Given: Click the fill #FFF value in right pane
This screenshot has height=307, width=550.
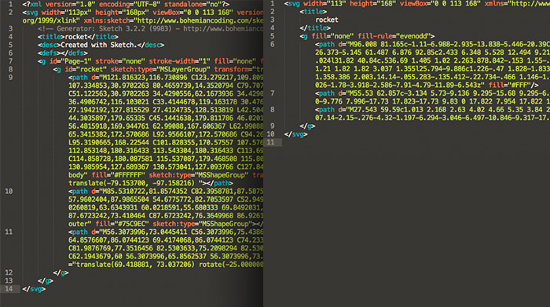Looking at the screenshot, I should click(x=510, y=85).
